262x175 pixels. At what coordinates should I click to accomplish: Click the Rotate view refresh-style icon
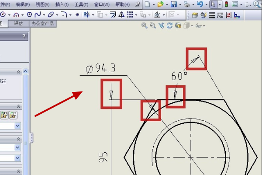(x=169, y=26)
